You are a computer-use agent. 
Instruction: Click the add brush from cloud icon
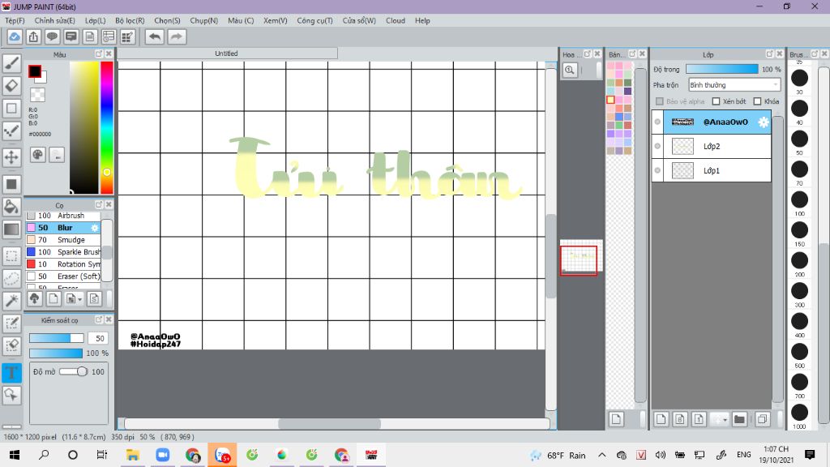(34, 298)
